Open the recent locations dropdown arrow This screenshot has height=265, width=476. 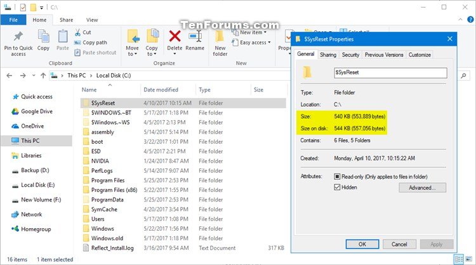(x=34, y=76)
